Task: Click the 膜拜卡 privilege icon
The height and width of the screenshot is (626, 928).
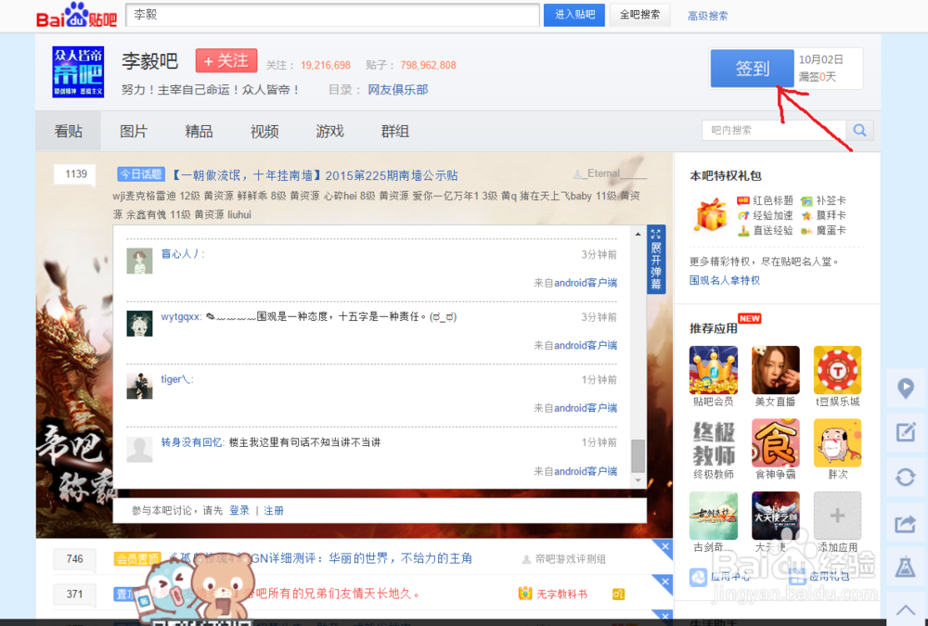Action: (806, 215)
